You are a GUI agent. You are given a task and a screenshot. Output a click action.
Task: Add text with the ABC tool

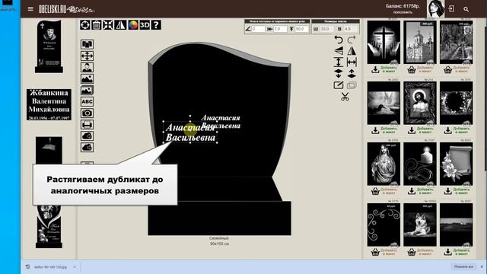point(87,101)
